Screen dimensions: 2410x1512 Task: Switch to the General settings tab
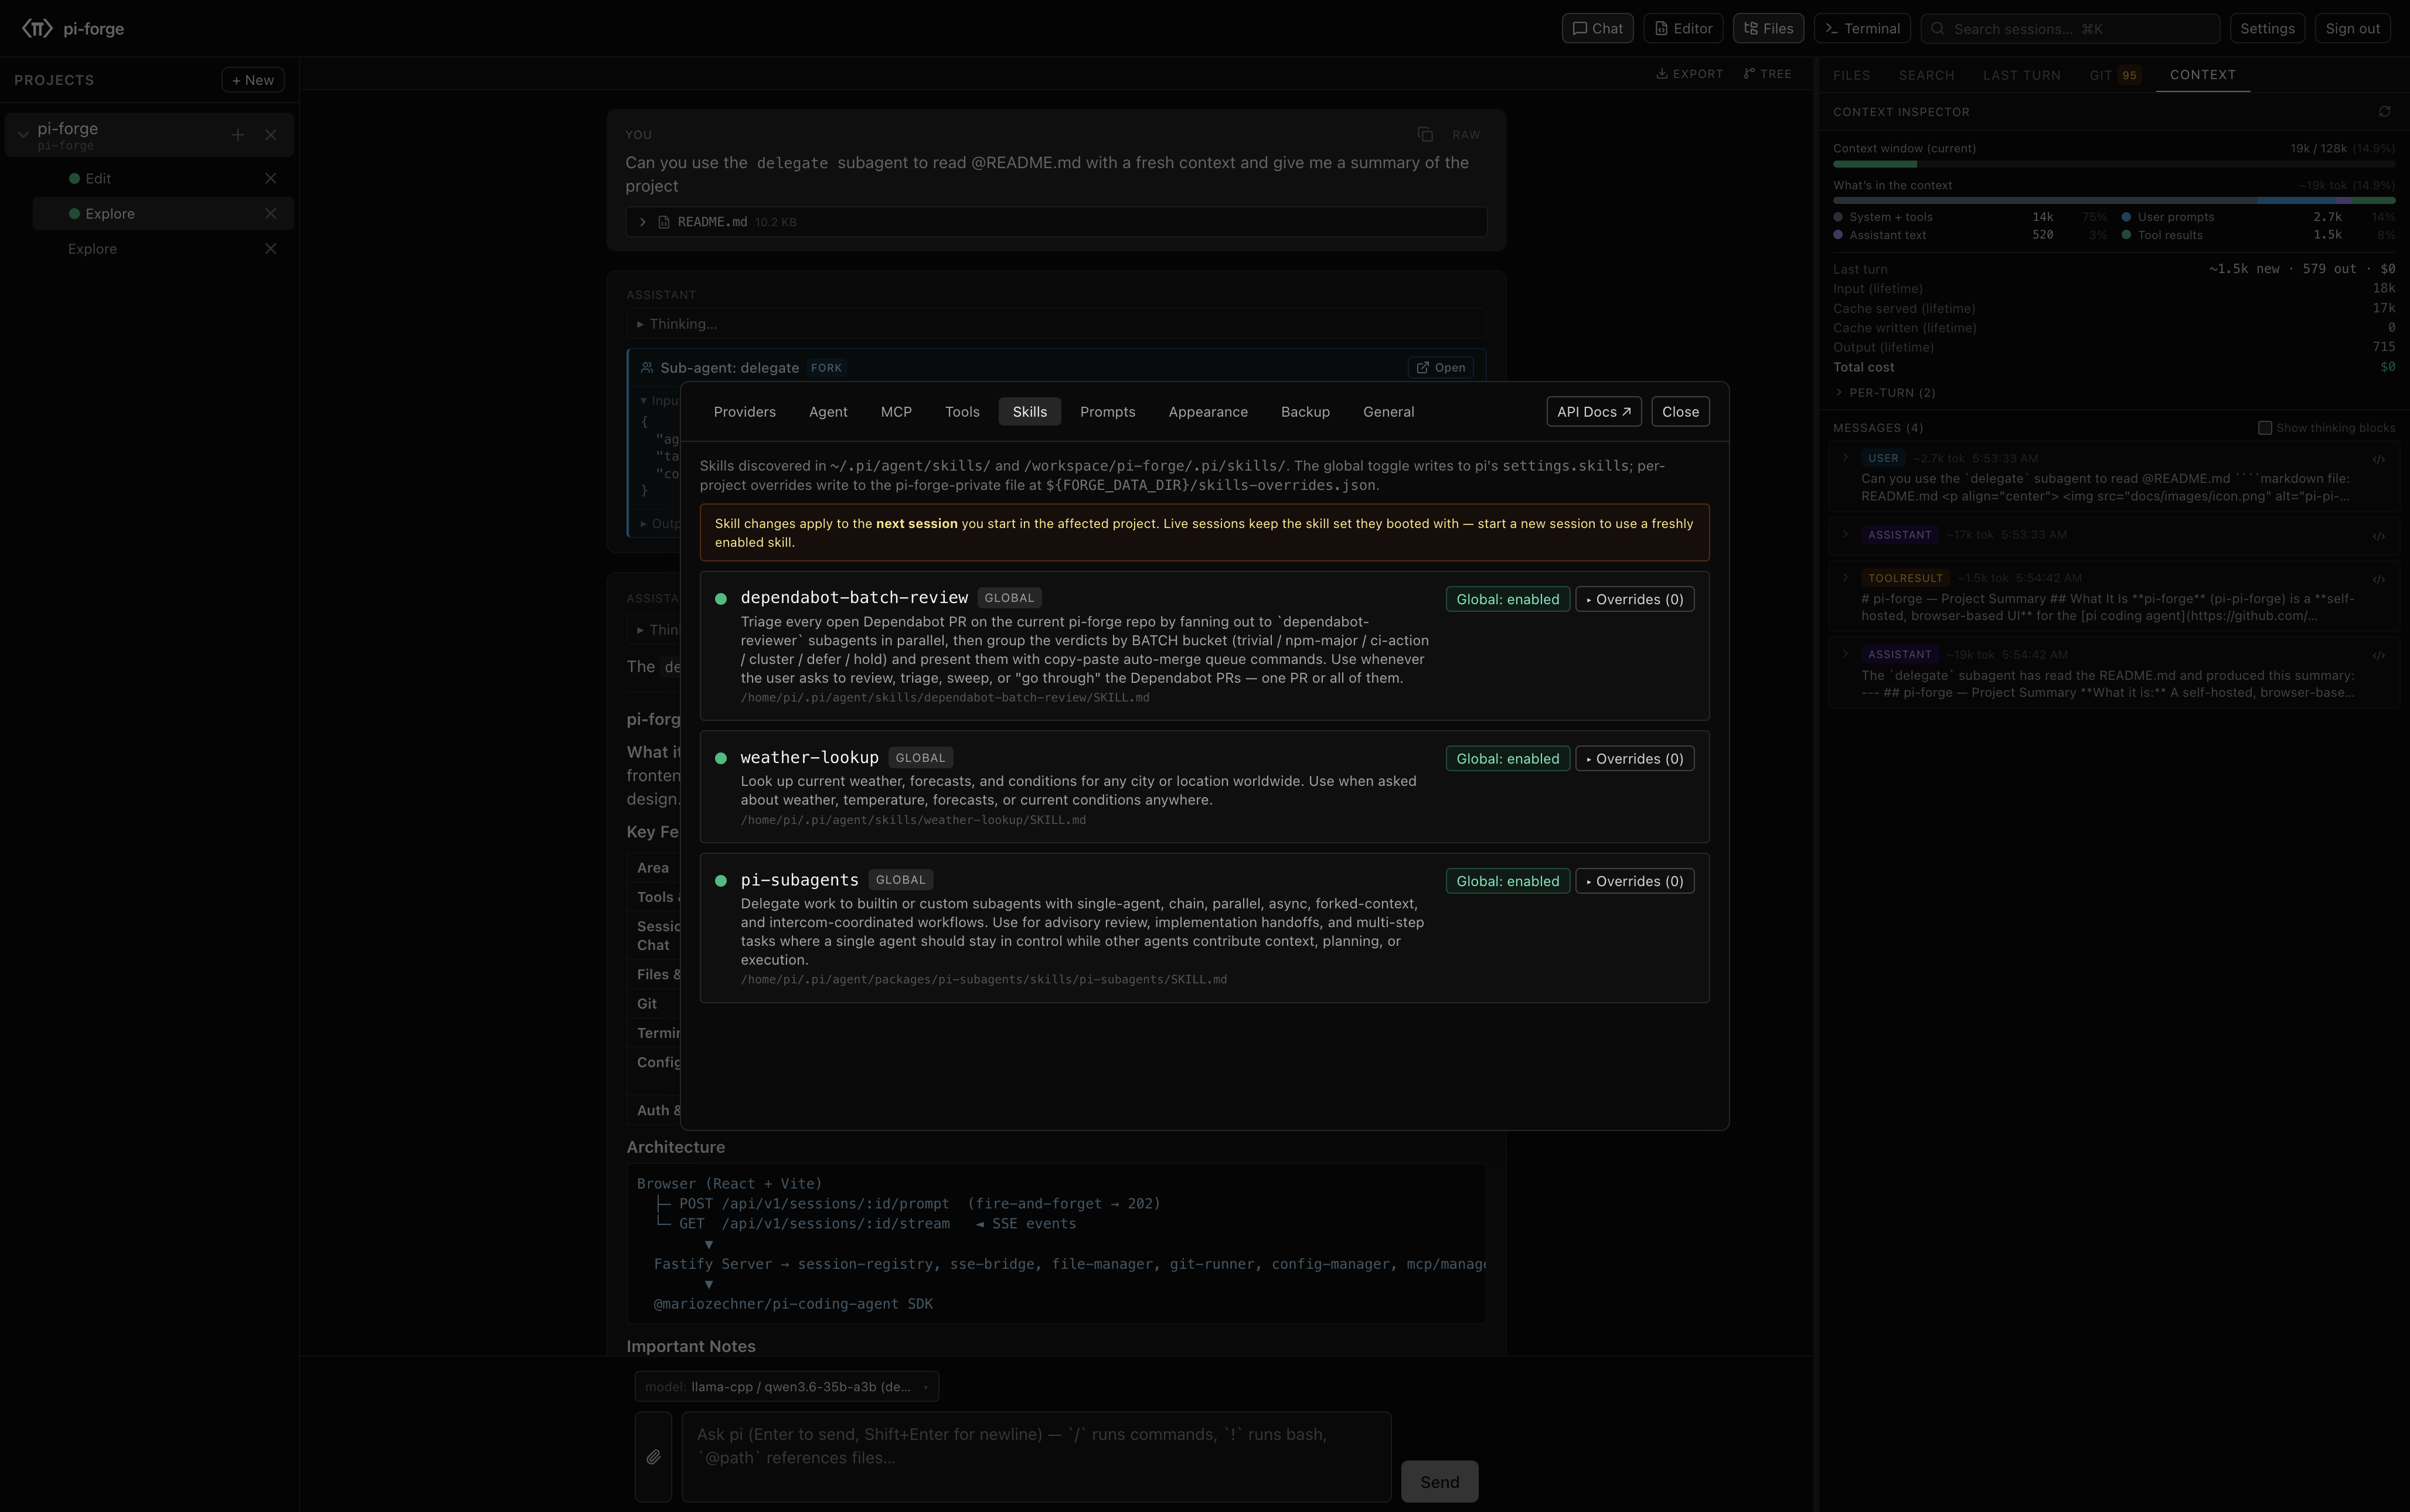coord(1389,412)
